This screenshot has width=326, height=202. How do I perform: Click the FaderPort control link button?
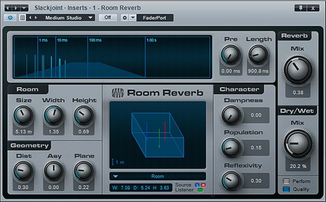[x=155, y=18]
